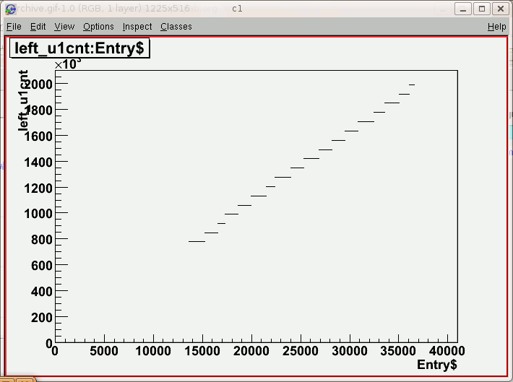Viewport: 513px width, 382px height.
Task: Click the x10 exponent label
Action: [68, 64]
